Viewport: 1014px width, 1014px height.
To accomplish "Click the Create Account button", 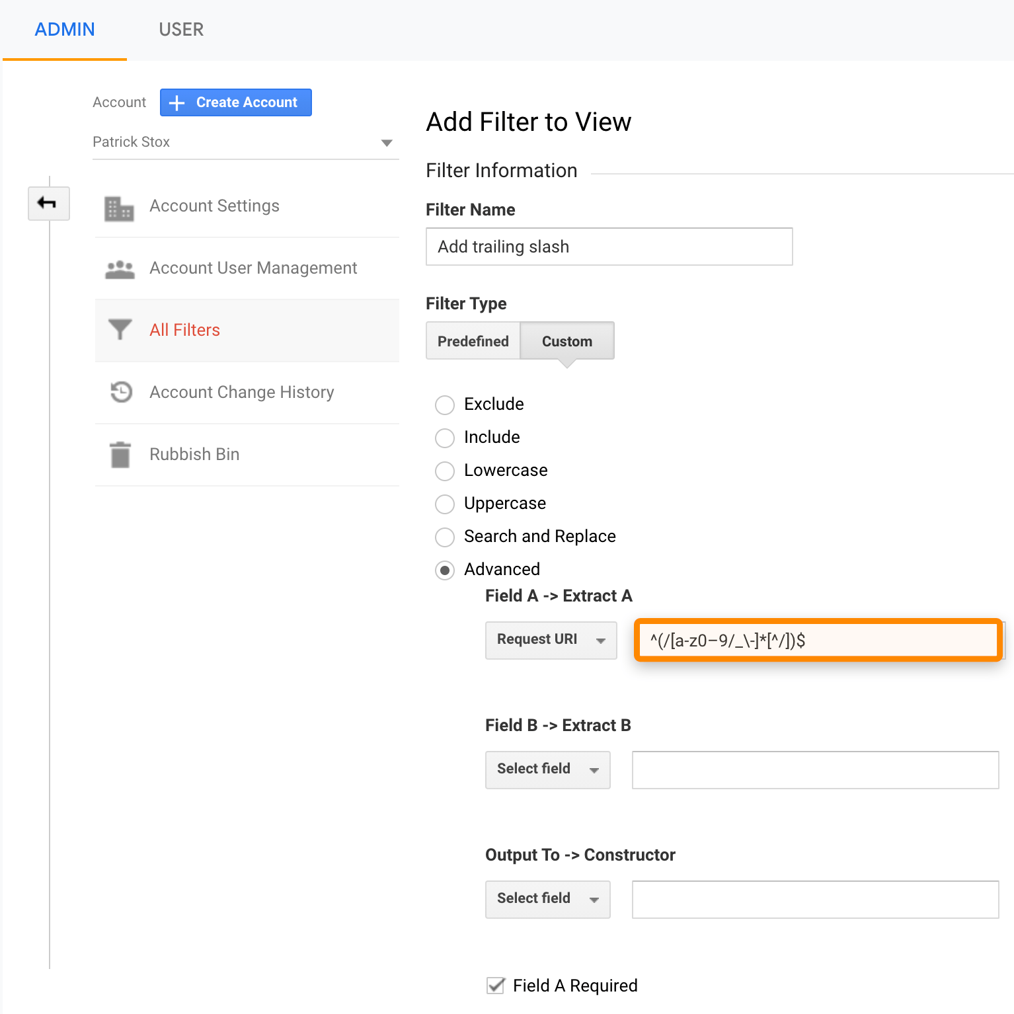I will (x=235, y=102).
